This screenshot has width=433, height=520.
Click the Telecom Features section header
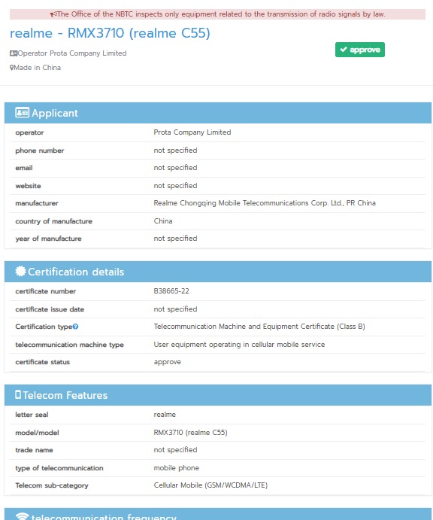pyautogui.click(x=218, y=395)
